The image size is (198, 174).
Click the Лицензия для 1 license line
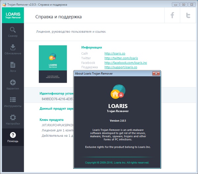click(57, 130)
